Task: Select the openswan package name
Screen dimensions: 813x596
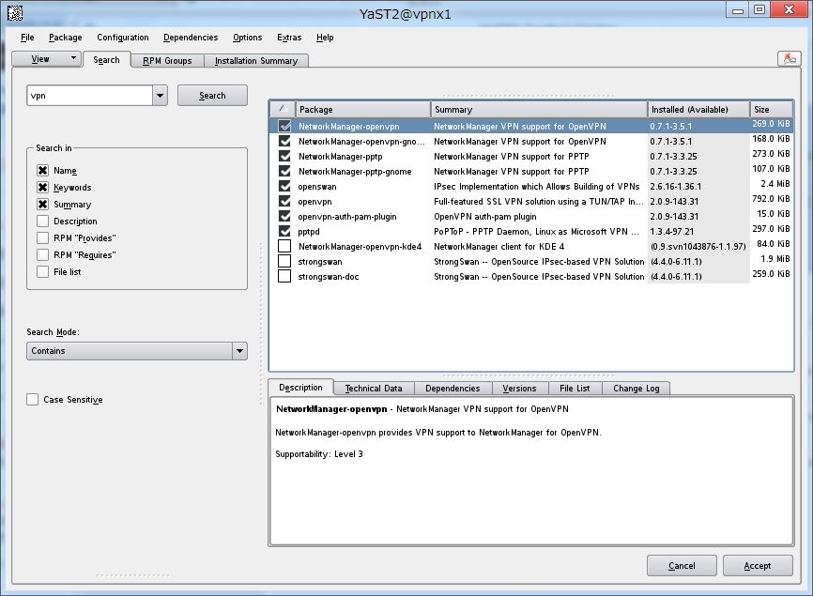Action: point(317,187)
